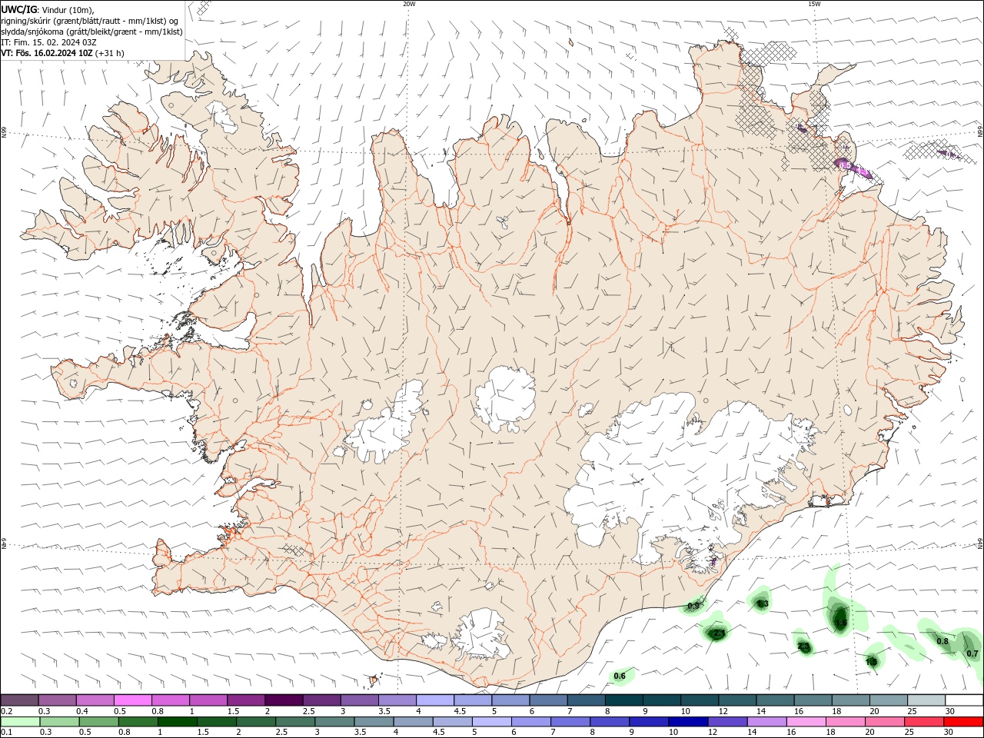Select the bright pink 0.5 swatch in the top legend row
984x738 pixels.
(133, 700)
